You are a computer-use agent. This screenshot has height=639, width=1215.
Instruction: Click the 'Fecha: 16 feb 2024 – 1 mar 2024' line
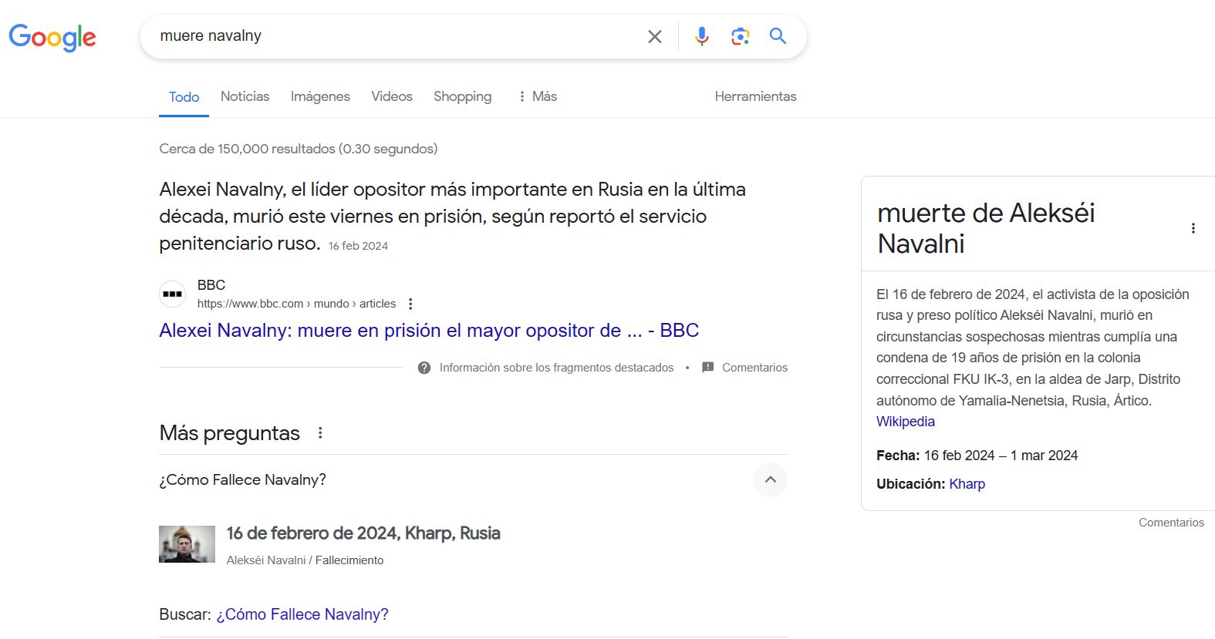977,456
